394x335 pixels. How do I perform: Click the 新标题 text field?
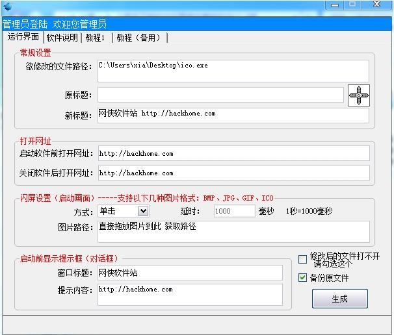click(x=233, y=115)
